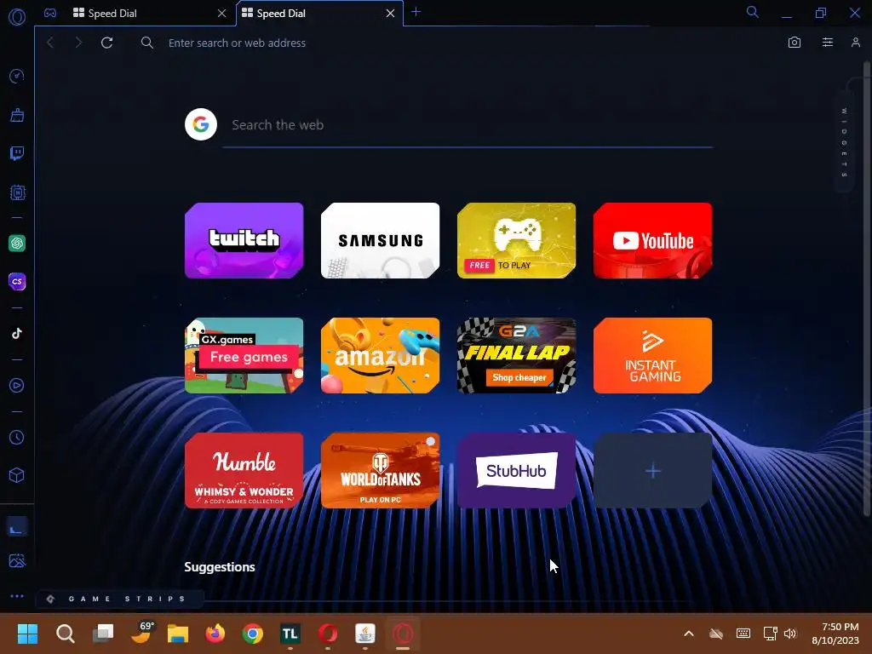Screen dimensions: 872x654
Task: Expand the Widgets side panel
Action: pyautogui.click(x=844, y=142)
